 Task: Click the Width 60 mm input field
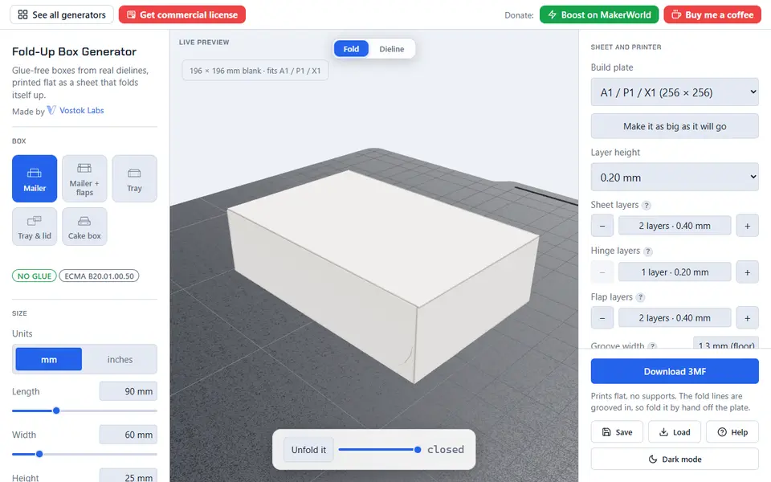coord(128,435)
